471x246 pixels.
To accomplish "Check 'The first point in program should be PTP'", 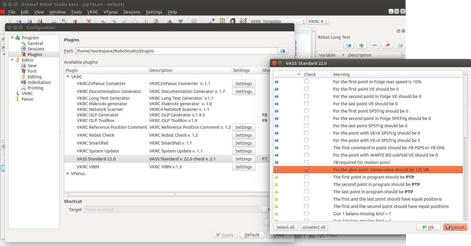I will coord(306,177).
